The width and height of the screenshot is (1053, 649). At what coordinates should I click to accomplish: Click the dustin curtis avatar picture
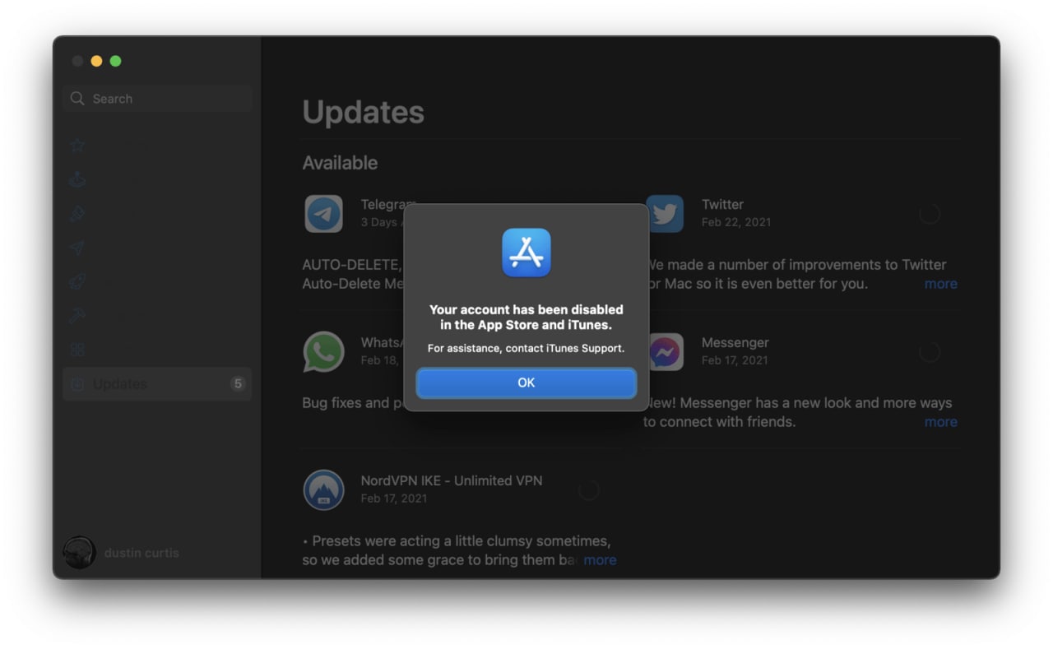pyautogui.click(x=80, y=553)
